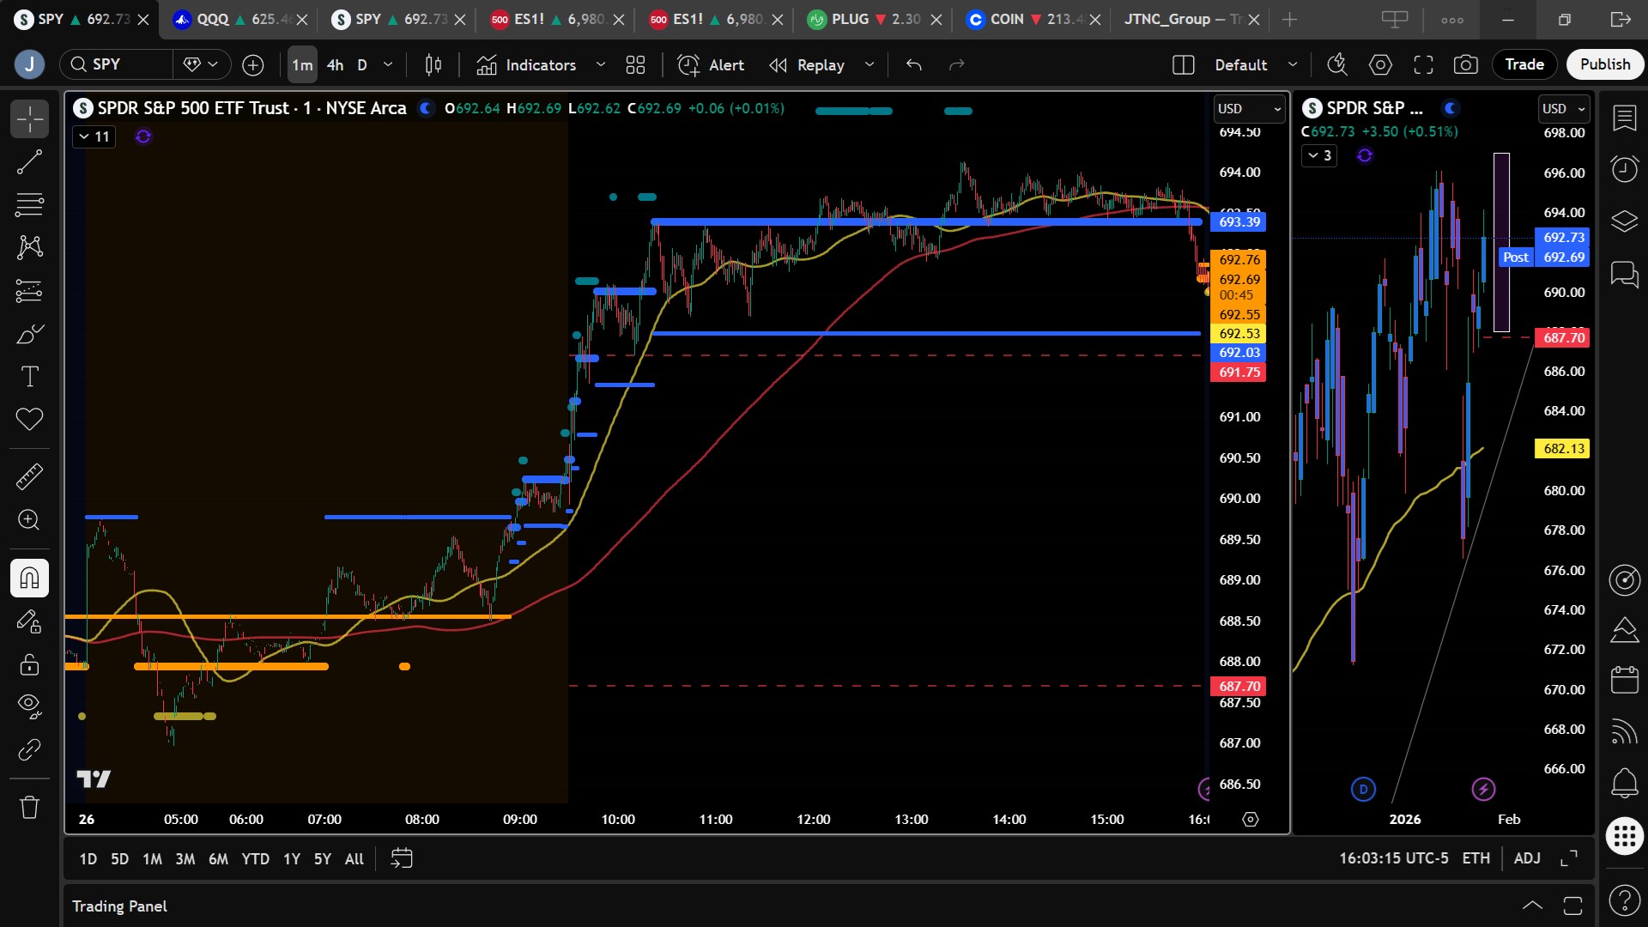The width and height of the screenshot is (1648, 927).
Task: Collapse the 11 indicators legend chevron
Action: tap(84, 136)
